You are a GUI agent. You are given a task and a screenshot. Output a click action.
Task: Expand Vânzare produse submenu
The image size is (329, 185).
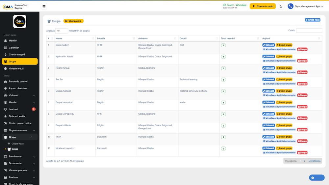click(20, 170)
